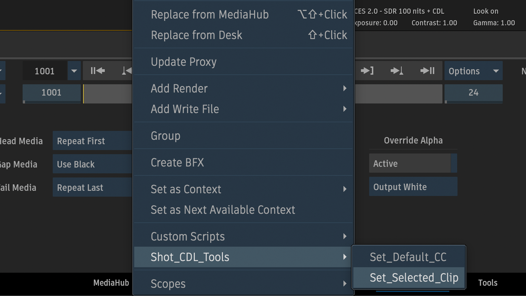This screenshot has width=526, height=296.
Task: Open the Tools tab
Action: coord(488,283)
